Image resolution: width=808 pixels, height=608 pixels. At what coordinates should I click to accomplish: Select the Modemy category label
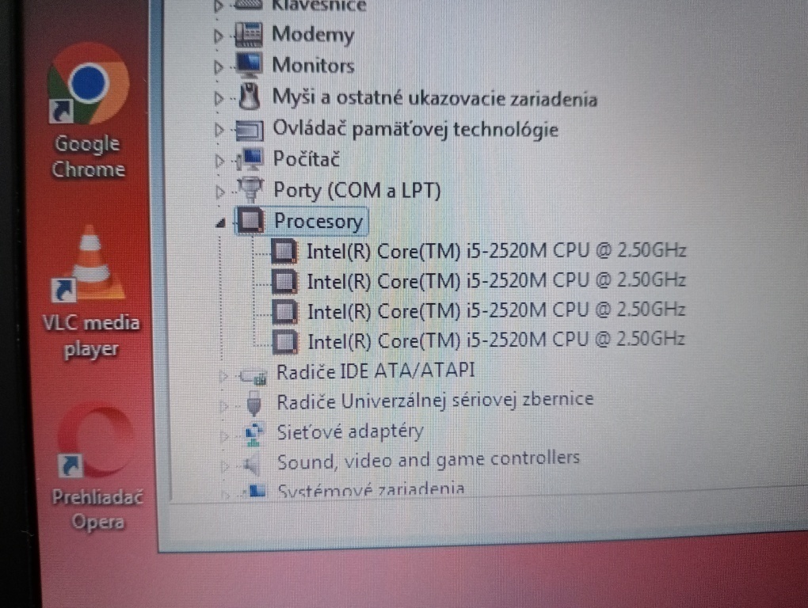click(313, 35)
